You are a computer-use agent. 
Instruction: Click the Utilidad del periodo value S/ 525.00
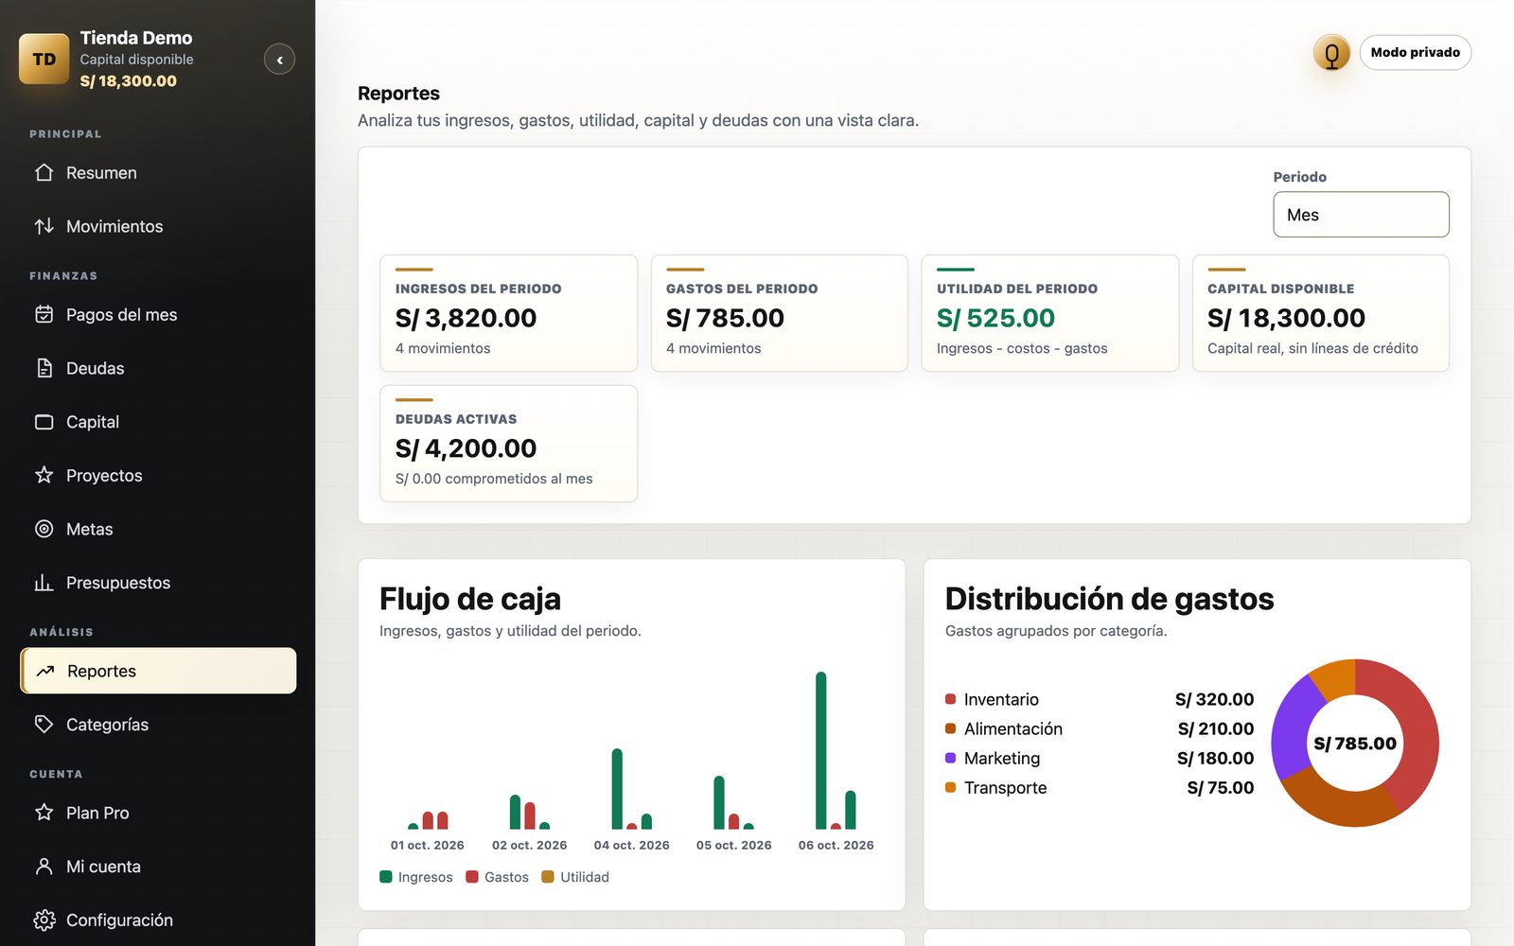click(x=995, y=318)
